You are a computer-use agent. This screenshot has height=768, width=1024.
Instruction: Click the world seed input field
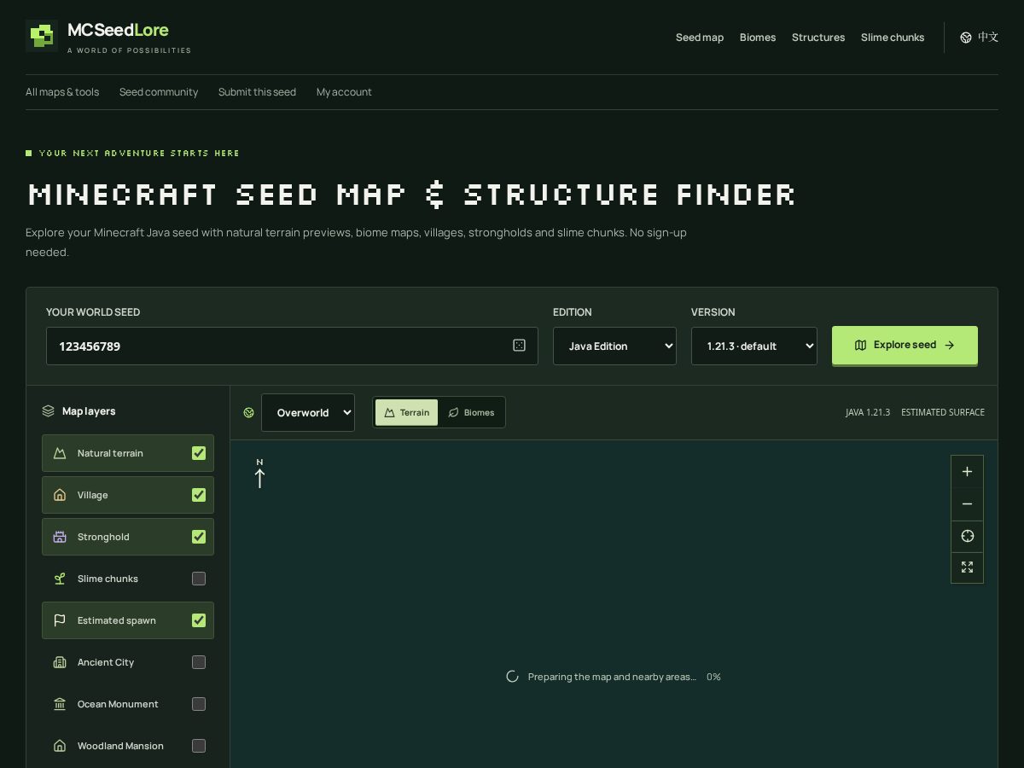(x=292, y=346)
